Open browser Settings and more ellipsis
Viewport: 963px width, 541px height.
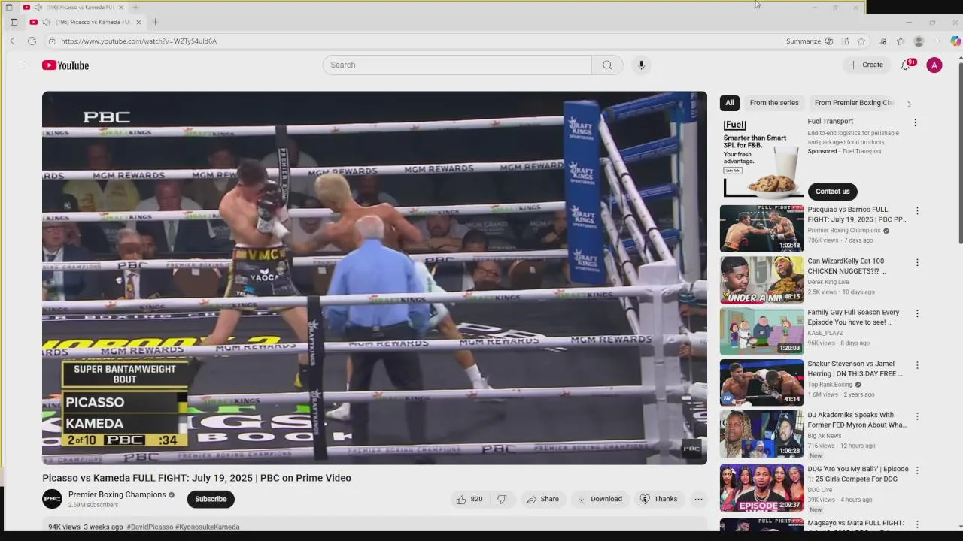click(x=937, y=41)
